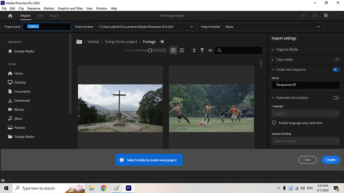Switch to list view
344x193 pixels.
tap(182, 50)
